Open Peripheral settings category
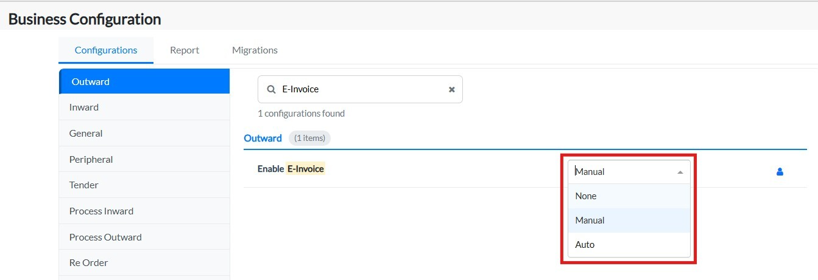Screen dimensions: 818x280 tap(91, 160)
